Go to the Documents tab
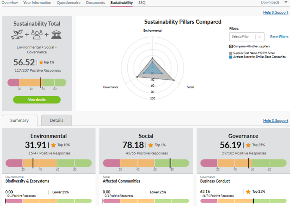 [95, 3]
